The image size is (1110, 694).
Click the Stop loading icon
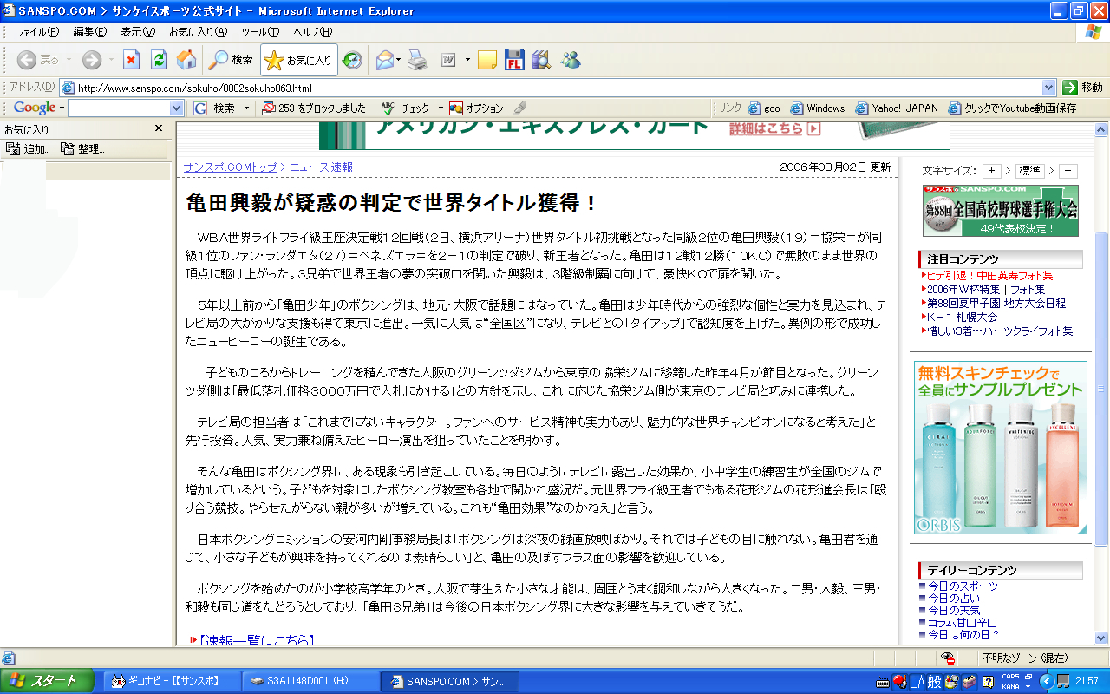[131, 60]
